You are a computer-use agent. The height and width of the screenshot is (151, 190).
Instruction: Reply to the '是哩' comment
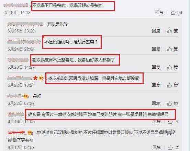[156, 103]
